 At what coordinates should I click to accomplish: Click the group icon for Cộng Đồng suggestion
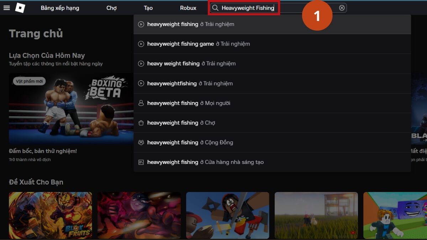pos(141,143)
